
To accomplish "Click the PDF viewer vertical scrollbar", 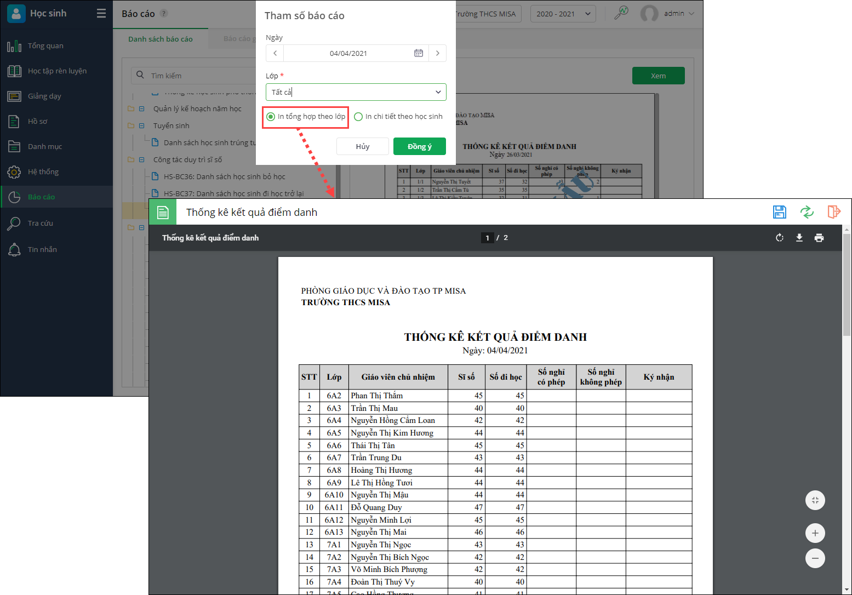I will [x=847, y=285].
